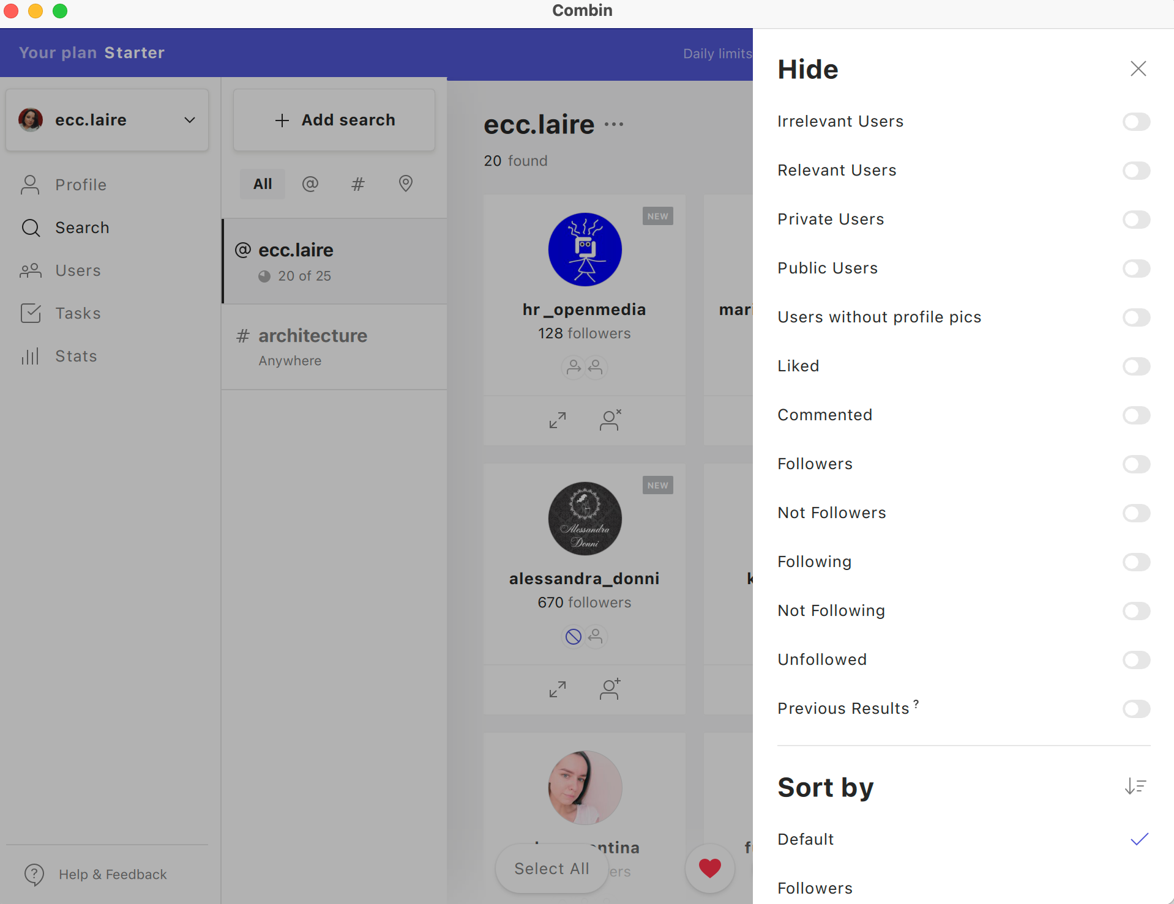Screen dimensions: 1174x904
Task: Click the Add search button
Action: pyautogui.click(x=334, y=120)
